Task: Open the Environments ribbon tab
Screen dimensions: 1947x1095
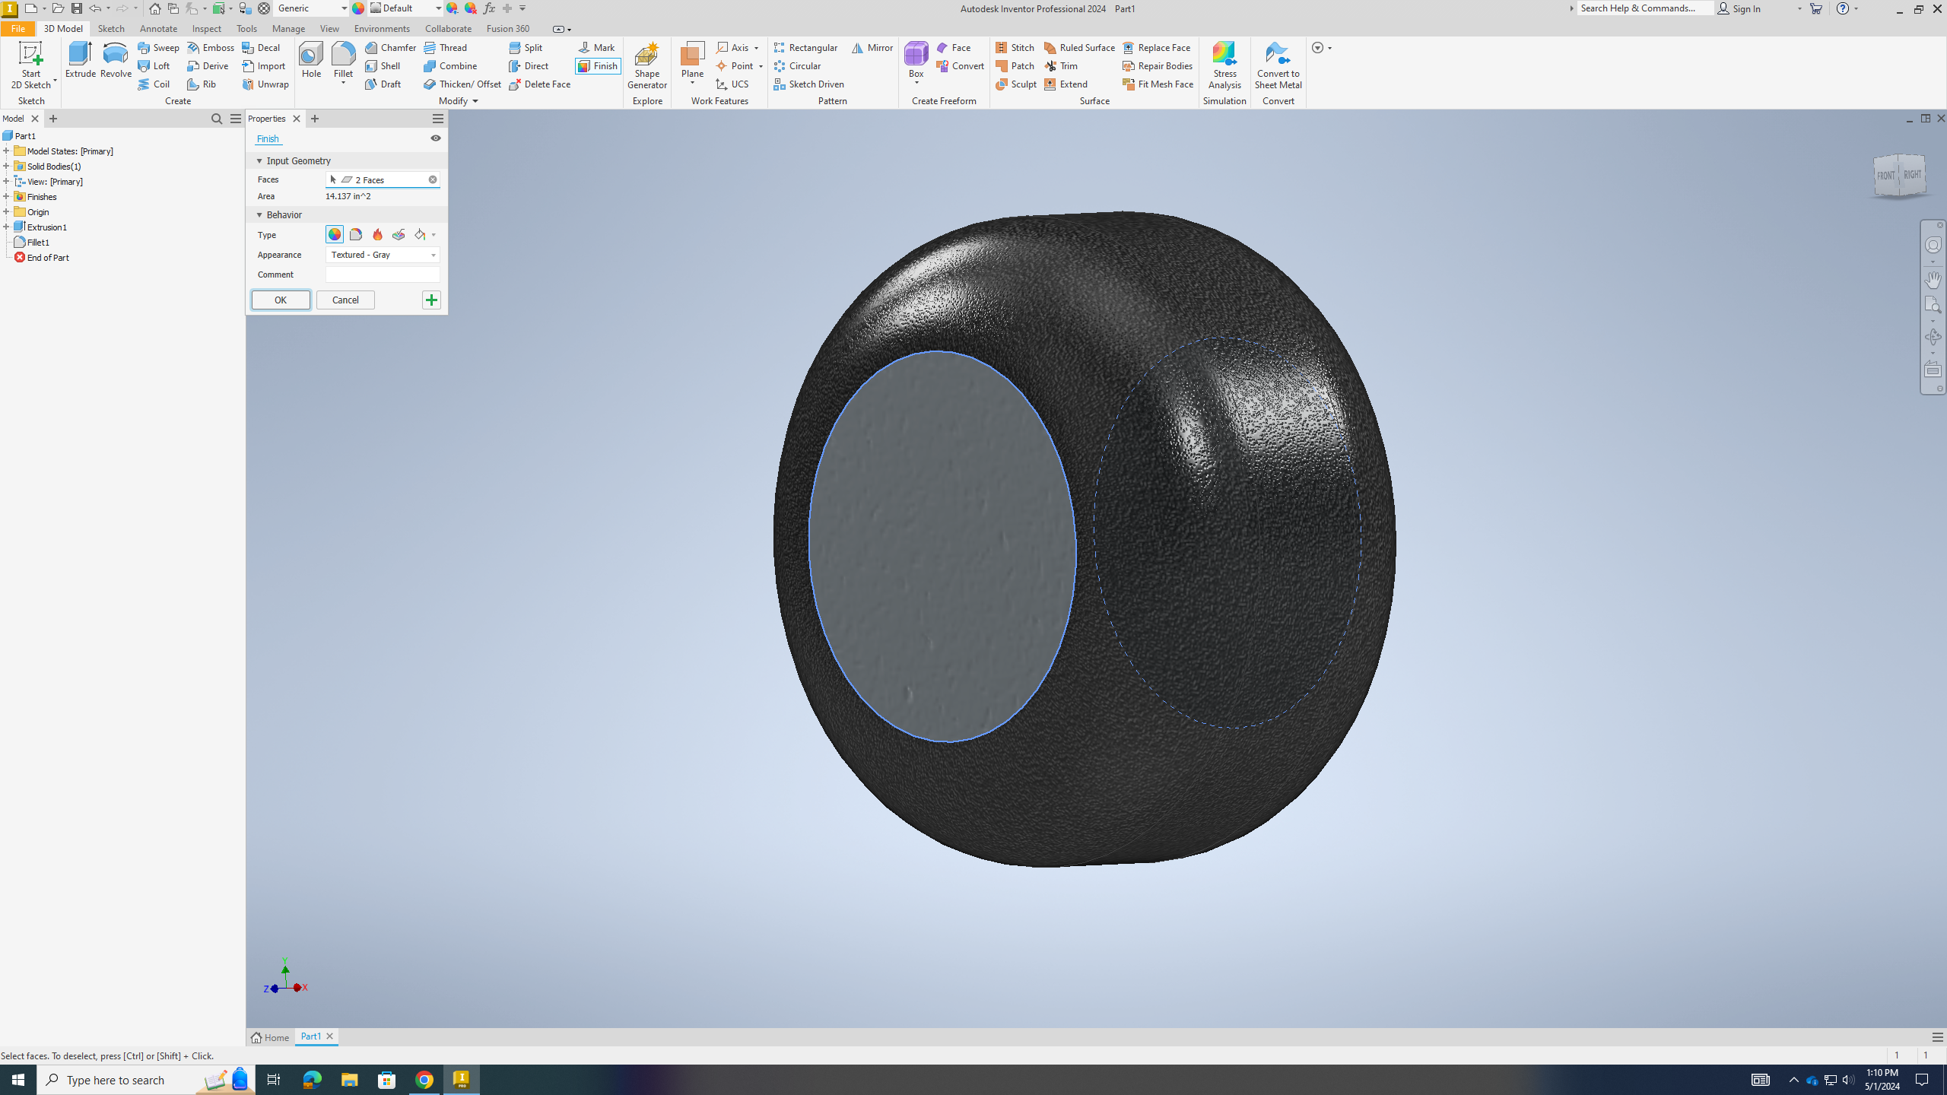Action: coord(382,28)
